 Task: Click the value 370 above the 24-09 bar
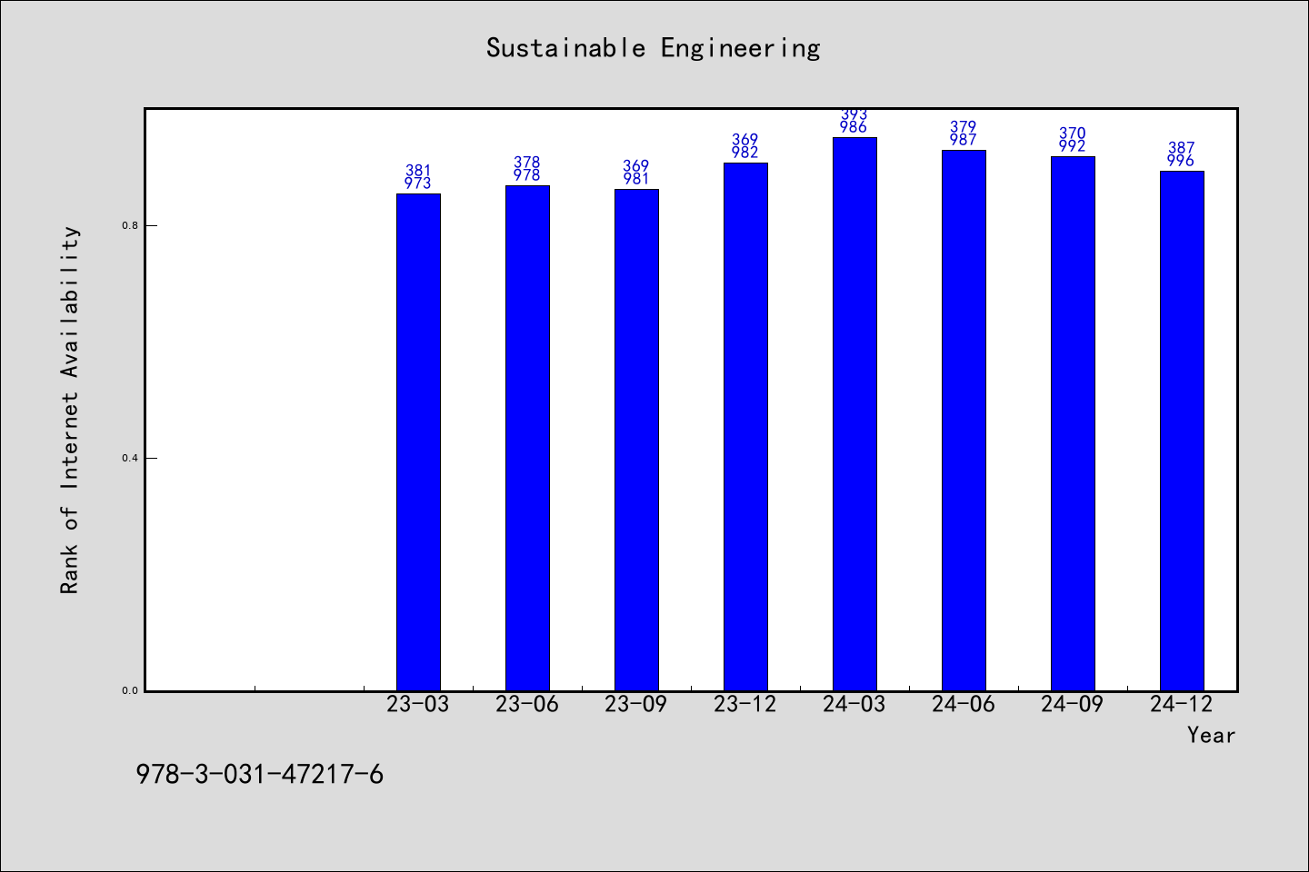click(x=1073, y=134)
